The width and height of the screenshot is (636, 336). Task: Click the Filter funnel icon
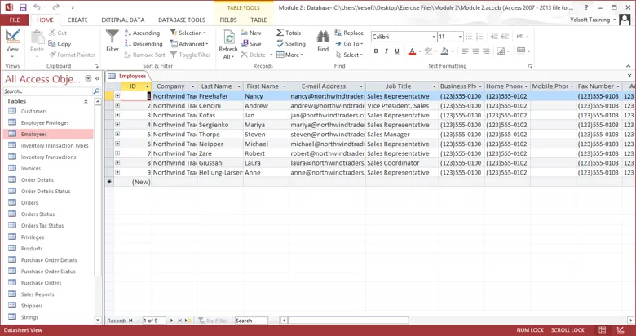click(113, 41)
